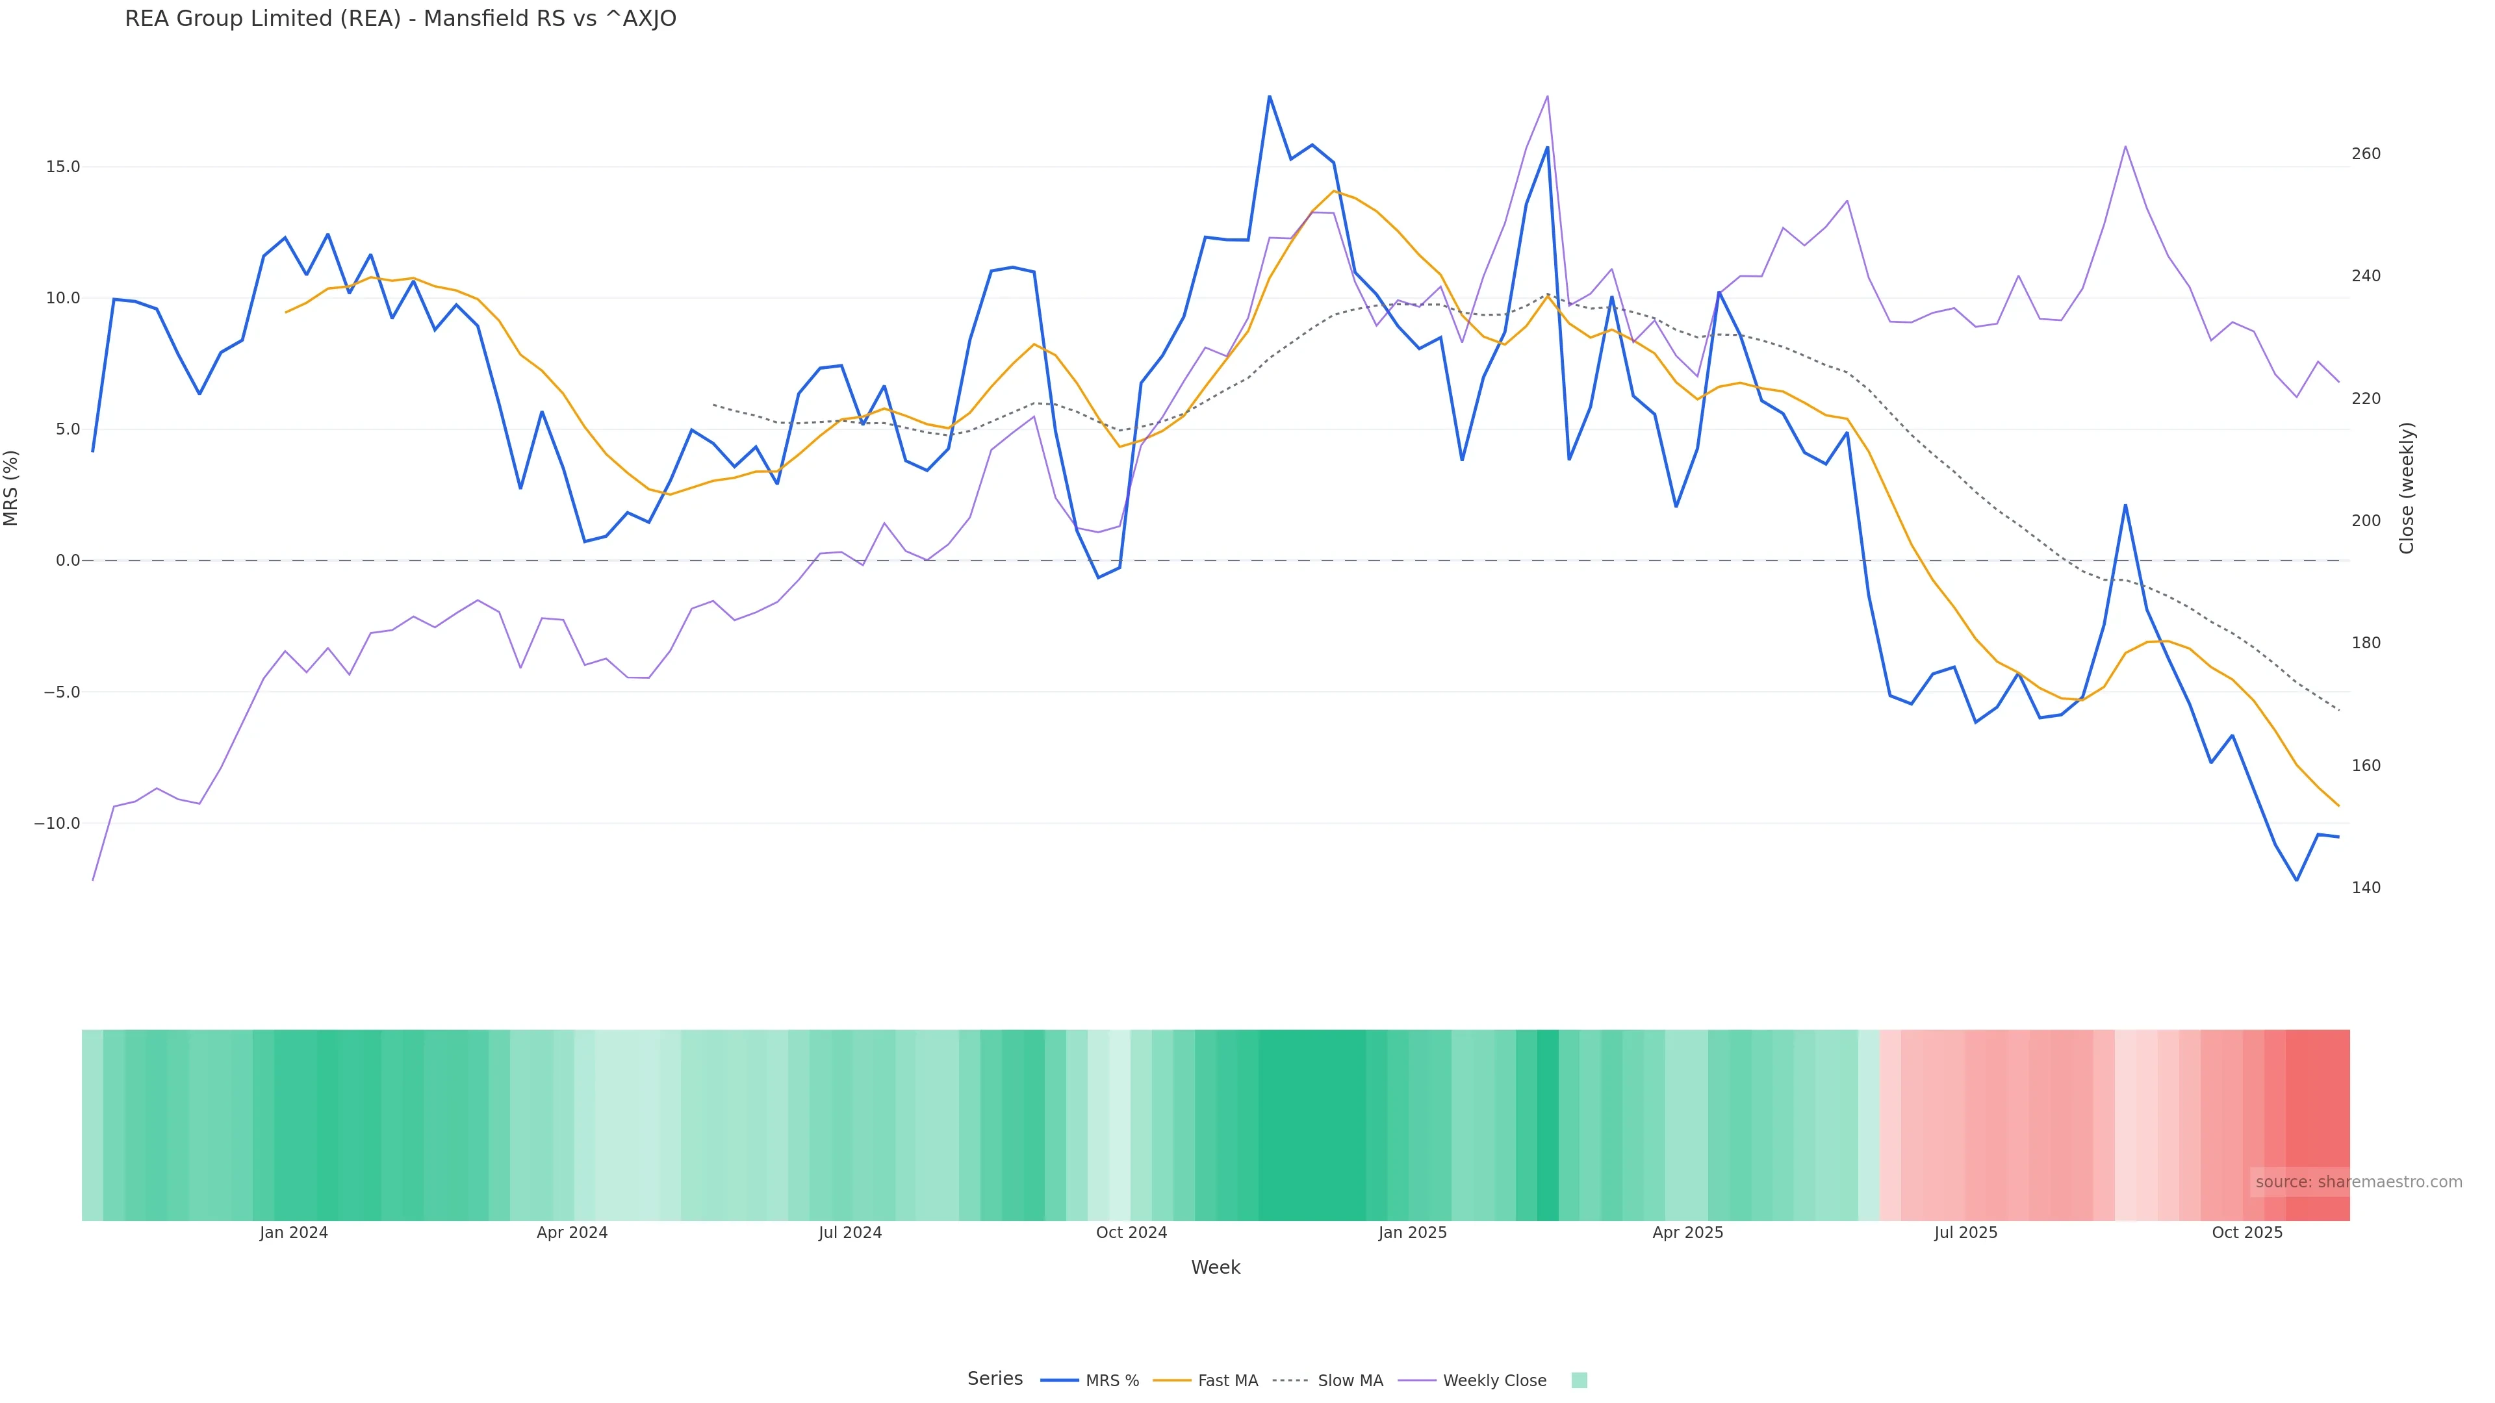Click the Jul 2024 axis label
The image size is (2495, 1403).
click(x=849, y=1233)
